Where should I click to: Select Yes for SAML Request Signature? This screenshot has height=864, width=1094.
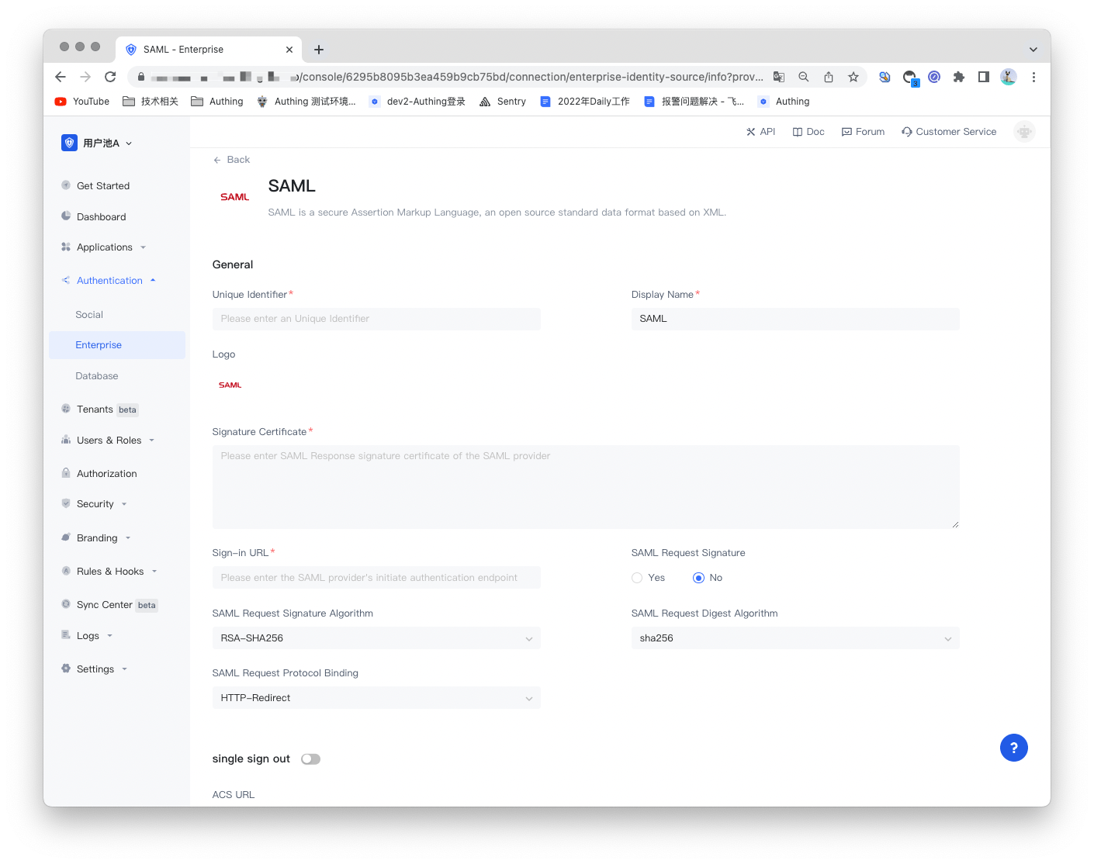click(638, 578)
